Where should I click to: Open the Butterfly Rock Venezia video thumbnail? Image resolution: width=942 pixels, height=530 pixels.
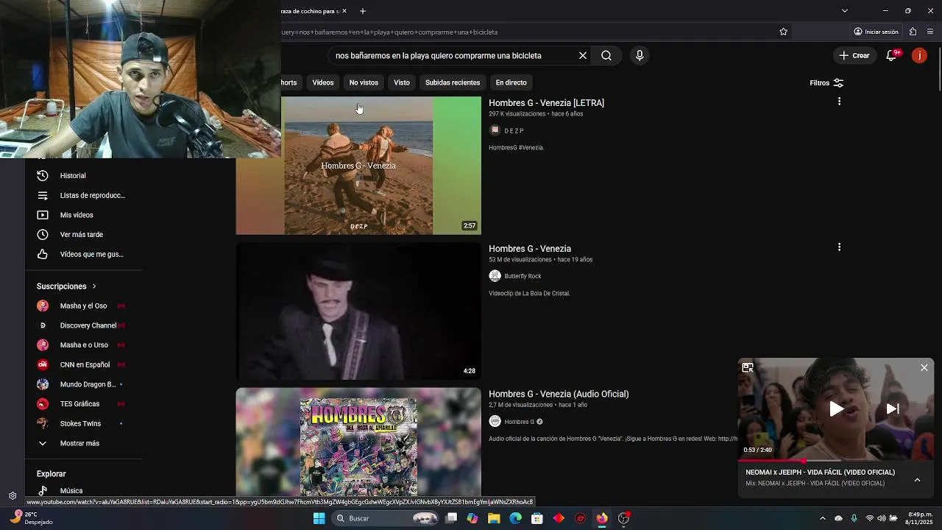click(x=358, y=311)
